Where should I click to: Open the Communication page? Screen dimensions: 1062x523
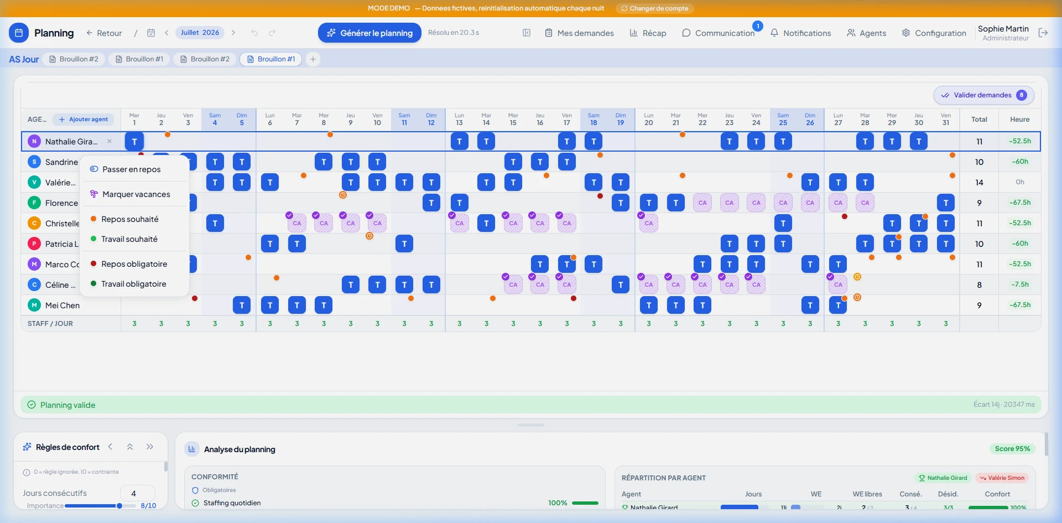719,33
